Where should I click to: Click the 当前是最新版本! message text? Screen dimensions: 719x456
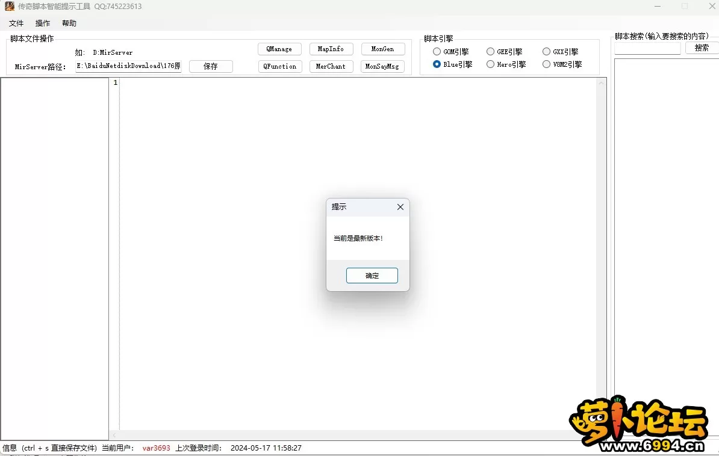click(x=358, y=238)
